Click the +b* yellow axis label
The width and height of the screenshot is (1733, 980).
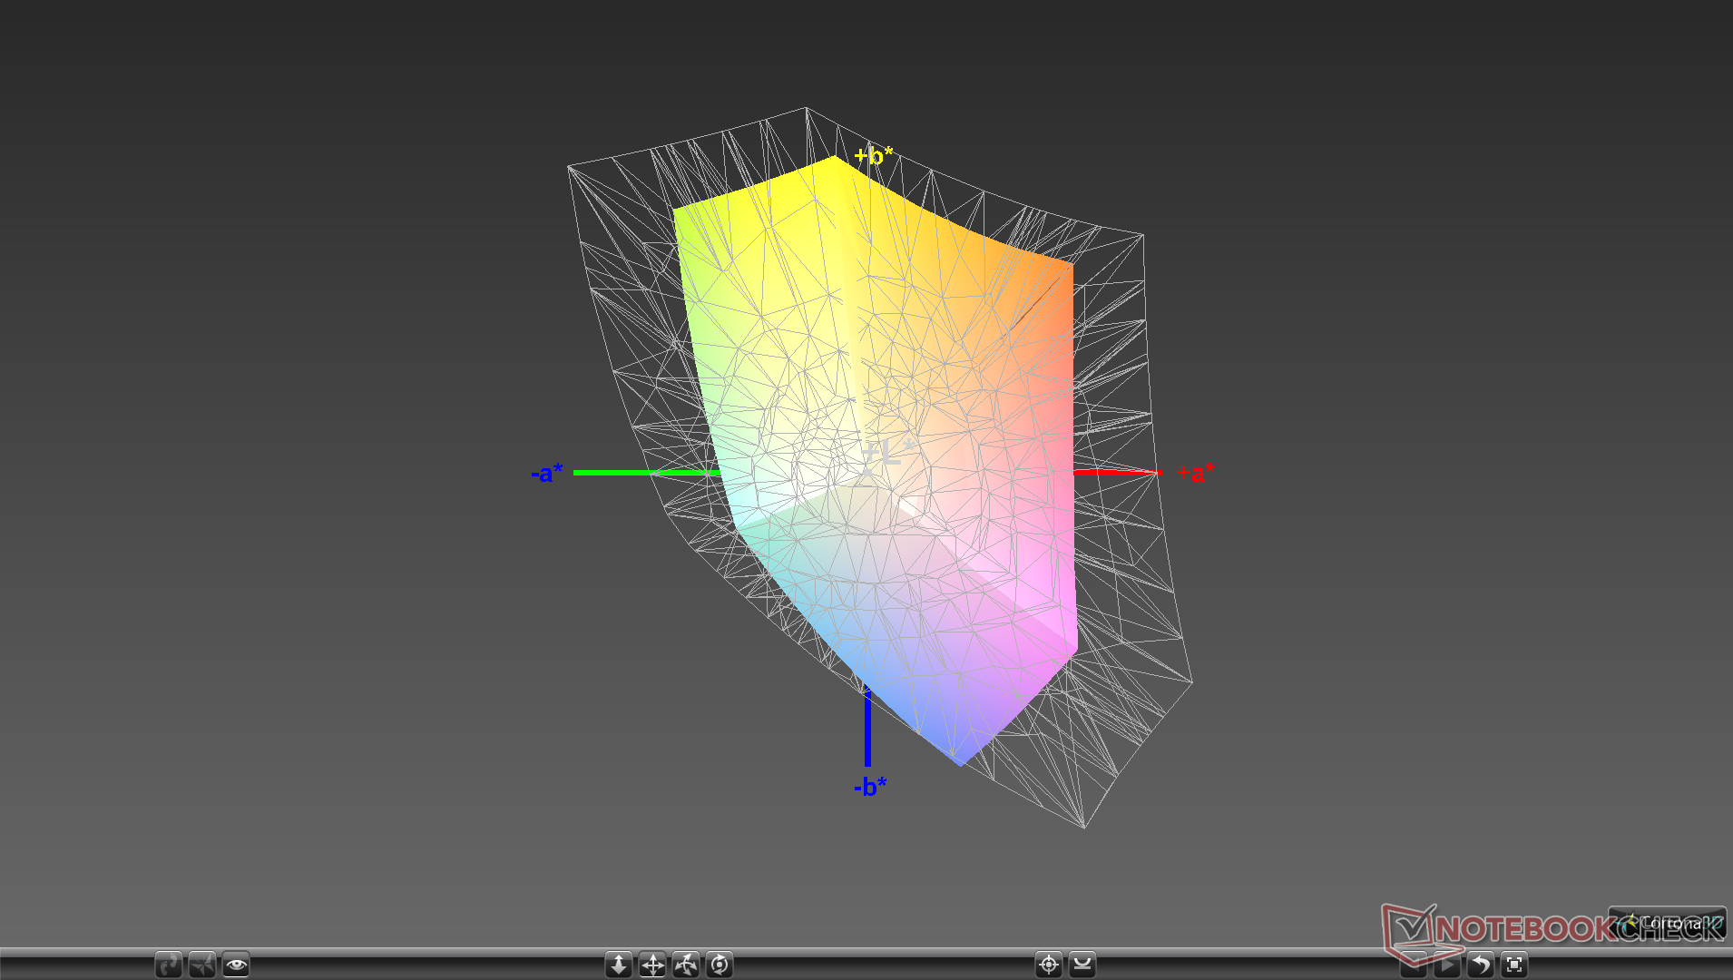[x=873, y=155]
